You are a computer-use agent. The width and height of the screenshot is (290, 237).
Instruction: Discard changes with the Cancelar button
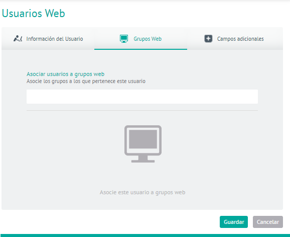pos(267,222)
